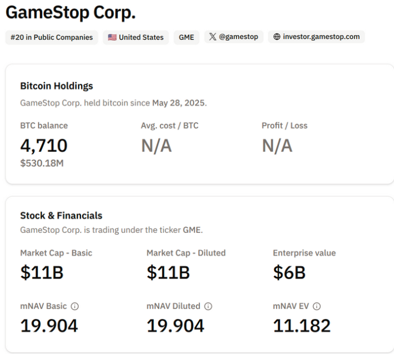This screenshot has width=394, height=354.
Task: Click the United States flag icon
Action: pyautogui.click(x=112, y=37)
